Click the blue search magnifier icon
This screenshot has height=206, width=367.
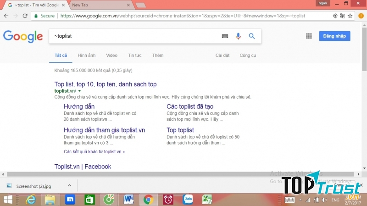coord(252,36)
